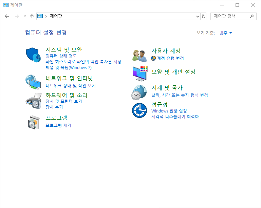Click the Control Panel icon in title bar
This screenshot has height=208, width=261.
pos(6,5)
